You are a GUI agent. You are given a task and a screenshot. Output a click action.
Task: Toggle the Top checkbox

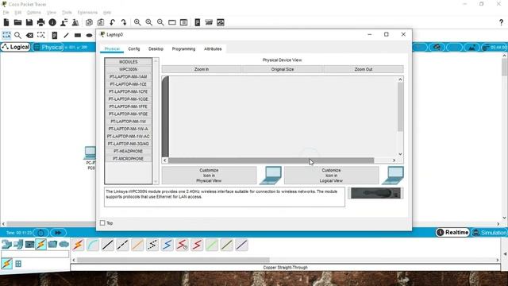pos(102,222)
